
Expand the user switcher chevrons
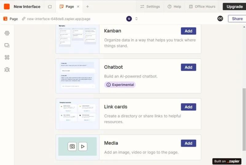tap(136, 19)
